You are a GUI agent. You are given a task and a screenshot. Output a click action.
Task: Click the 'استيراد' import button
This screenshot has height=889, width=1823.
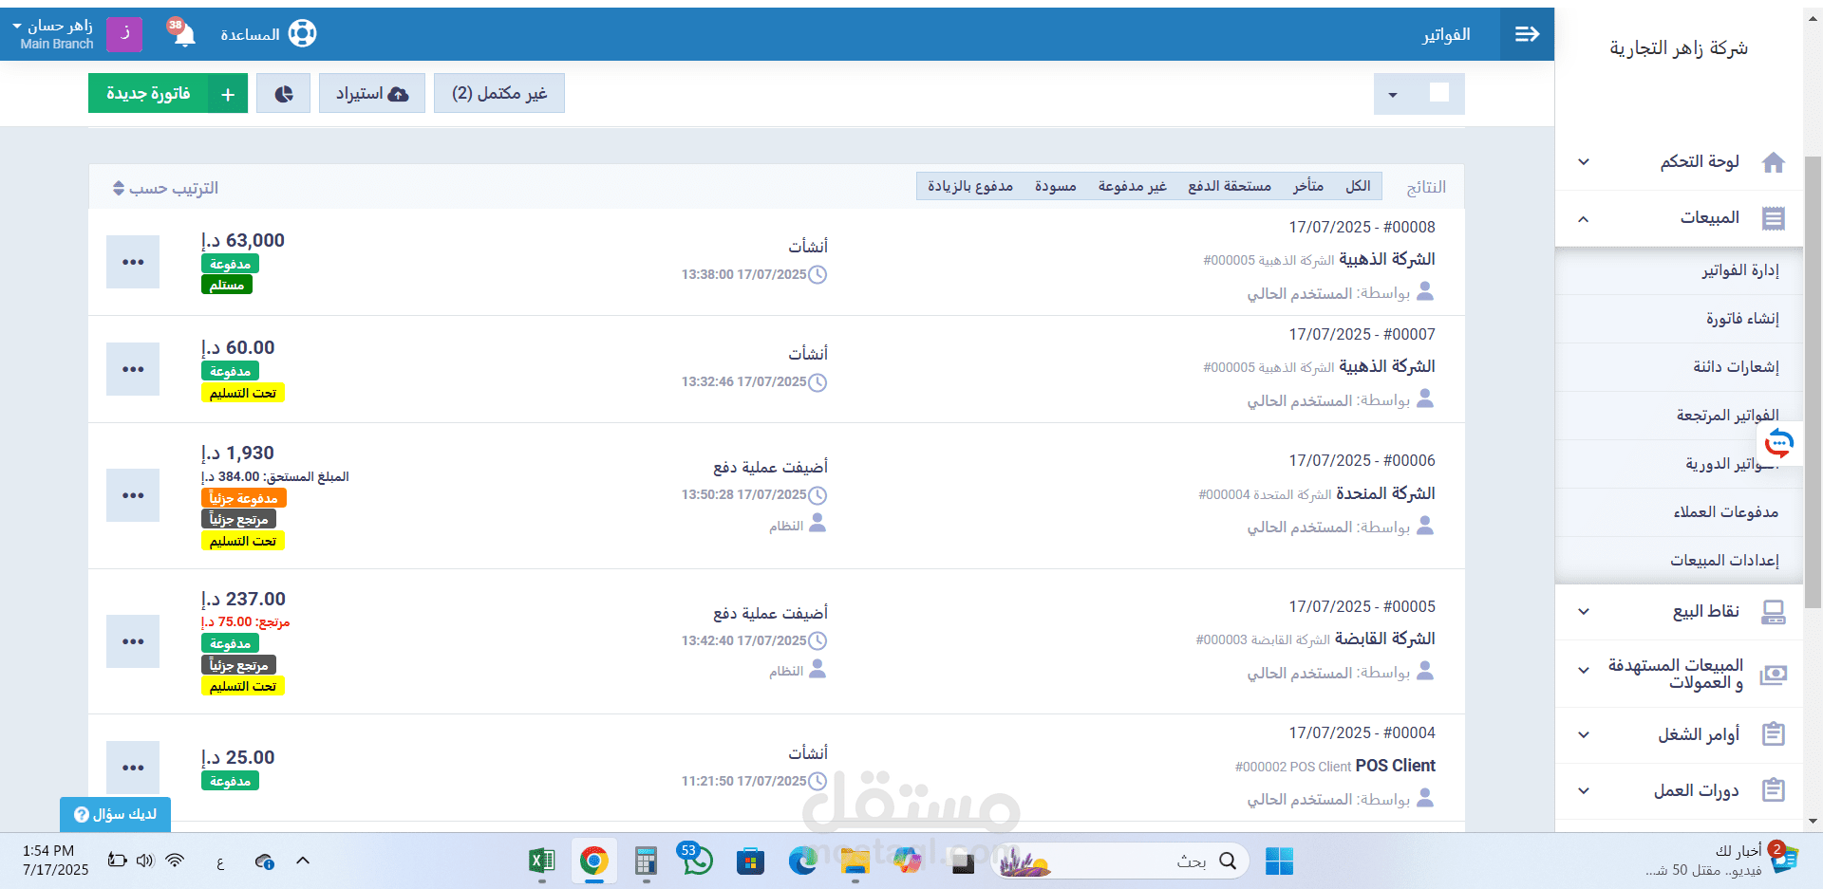pos(372,93)
